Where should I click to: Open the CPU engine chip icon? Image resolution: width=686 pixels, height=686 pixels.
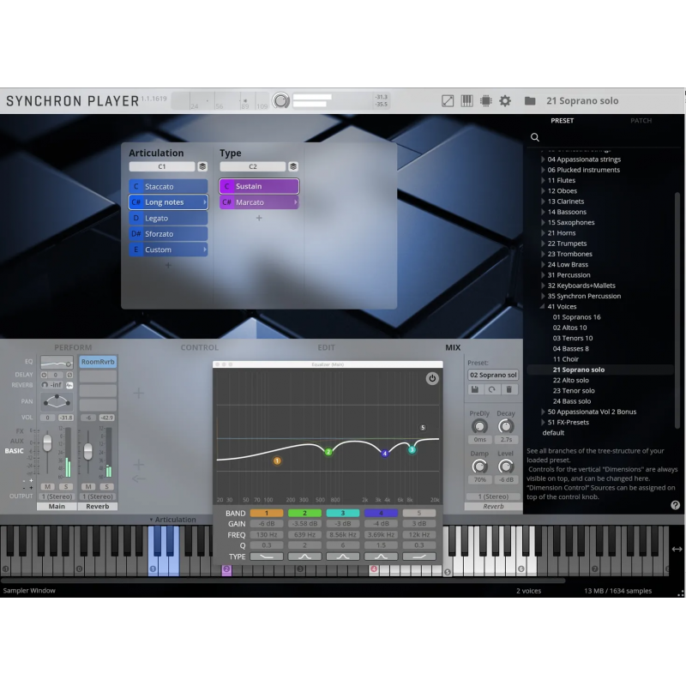click(486, 100)
